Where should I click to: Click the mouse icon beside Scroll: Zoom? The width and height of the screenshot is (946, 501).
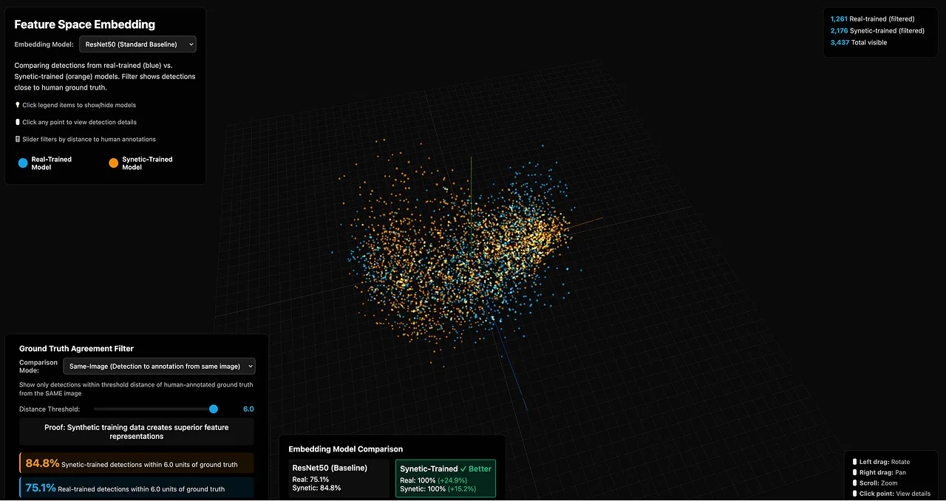pyautogui.click(x=855, y=483)
